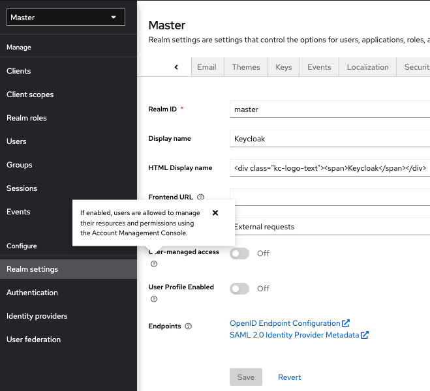Open the Master realm selector dropdown

[66, 18]
